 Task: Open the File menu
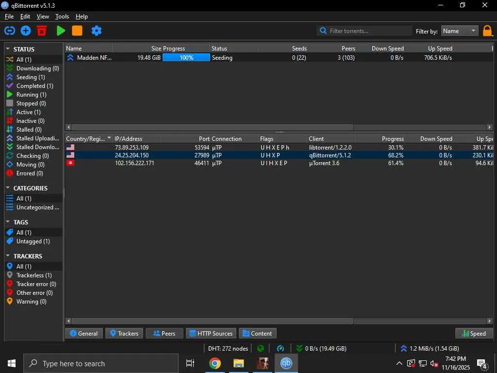click(x=9, y=17)
